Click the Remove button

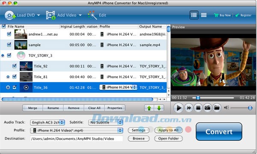click(74, 108)
